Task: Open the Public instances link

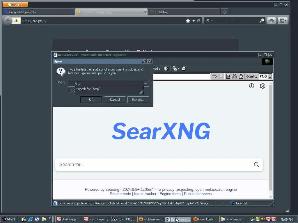Action: pyautogui.click(x=198, y=194)
